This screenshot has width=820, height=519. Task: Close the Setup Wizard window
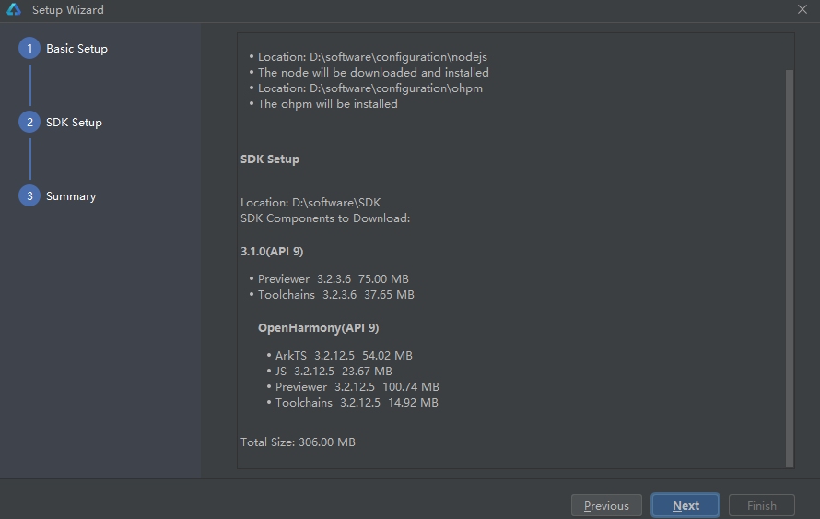tap(802, 10)
